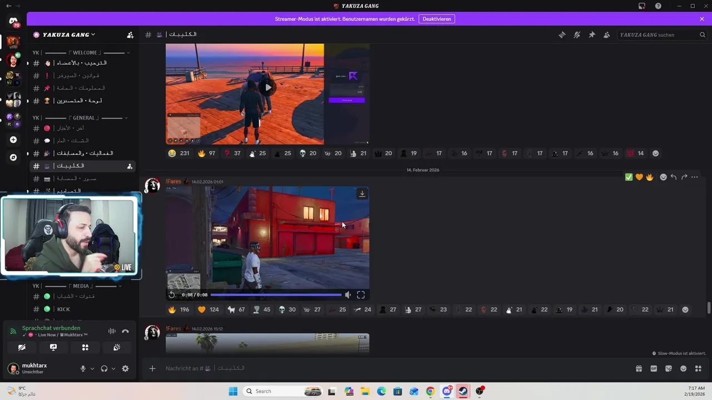Toggle the orange heart reaction with 124
Viewport: 712px width, 400px height.
point(209,309)
